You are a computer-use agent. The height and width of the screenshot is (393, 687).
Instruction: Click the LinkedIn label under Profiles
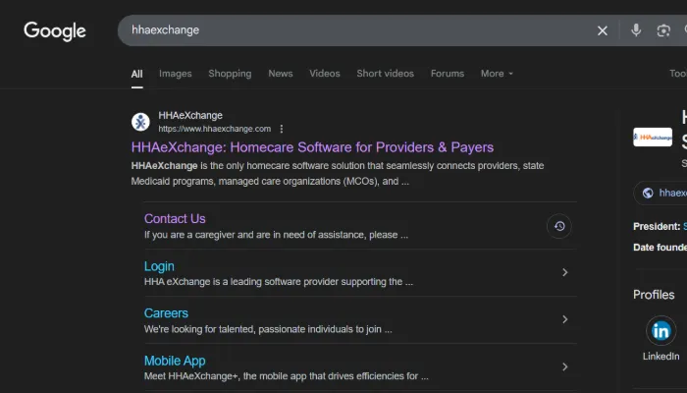pyautogui.click(x=661, y=356)
